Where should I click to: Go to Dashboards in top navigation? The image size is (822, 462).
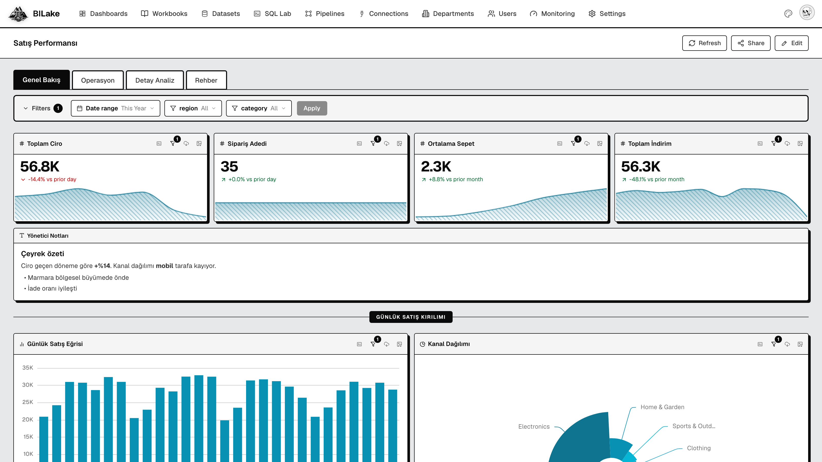point(103,14)
